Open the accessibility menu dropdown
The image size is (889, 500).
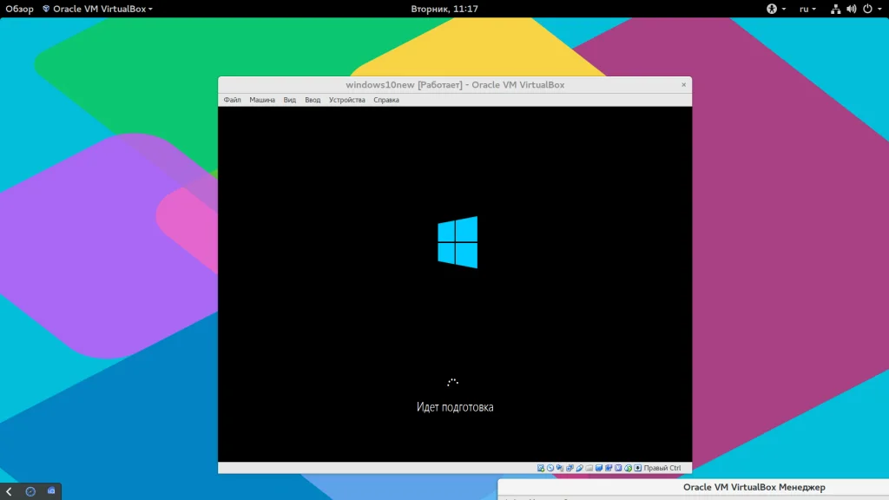click(774, 9)
